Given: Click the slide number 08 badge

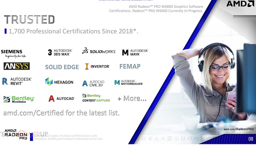Looking at the screenshot, I should (x=251, y=139).
